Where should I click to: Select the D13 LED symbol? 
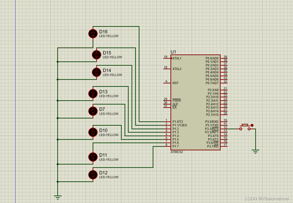[93, 94]
